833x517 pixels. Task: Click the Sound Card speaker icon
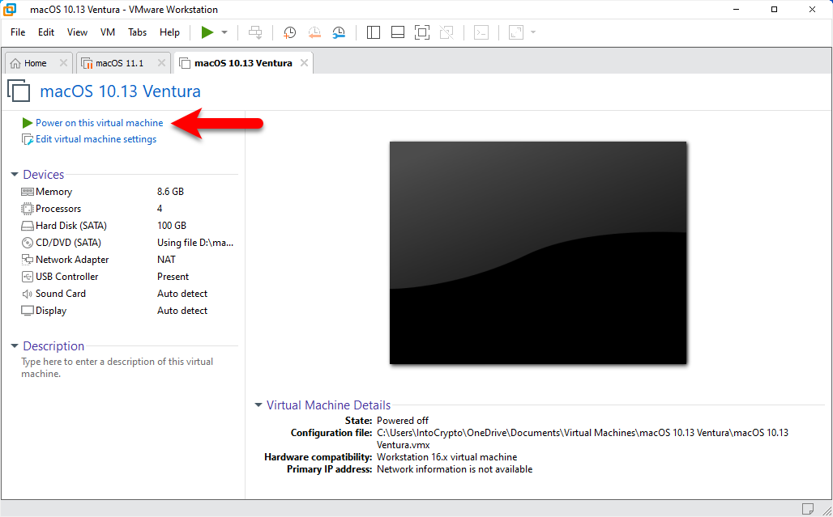[27, 294]
